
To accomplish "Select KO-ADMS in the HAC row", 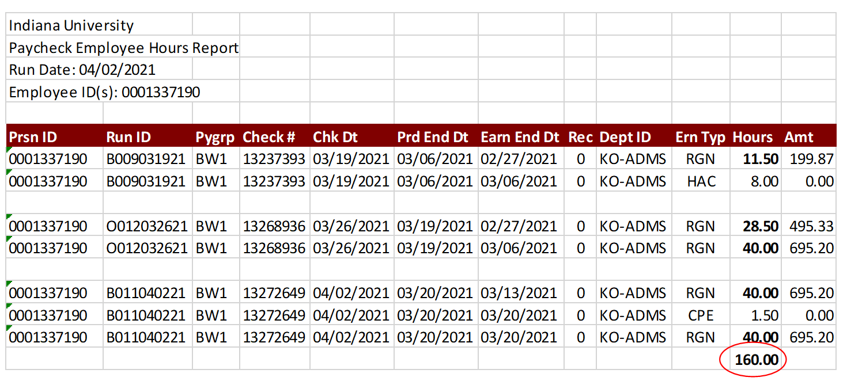I will [633, 182].
